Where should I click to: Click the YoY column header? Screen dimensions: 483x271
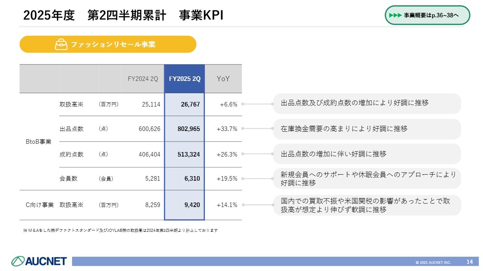[223, 79]
